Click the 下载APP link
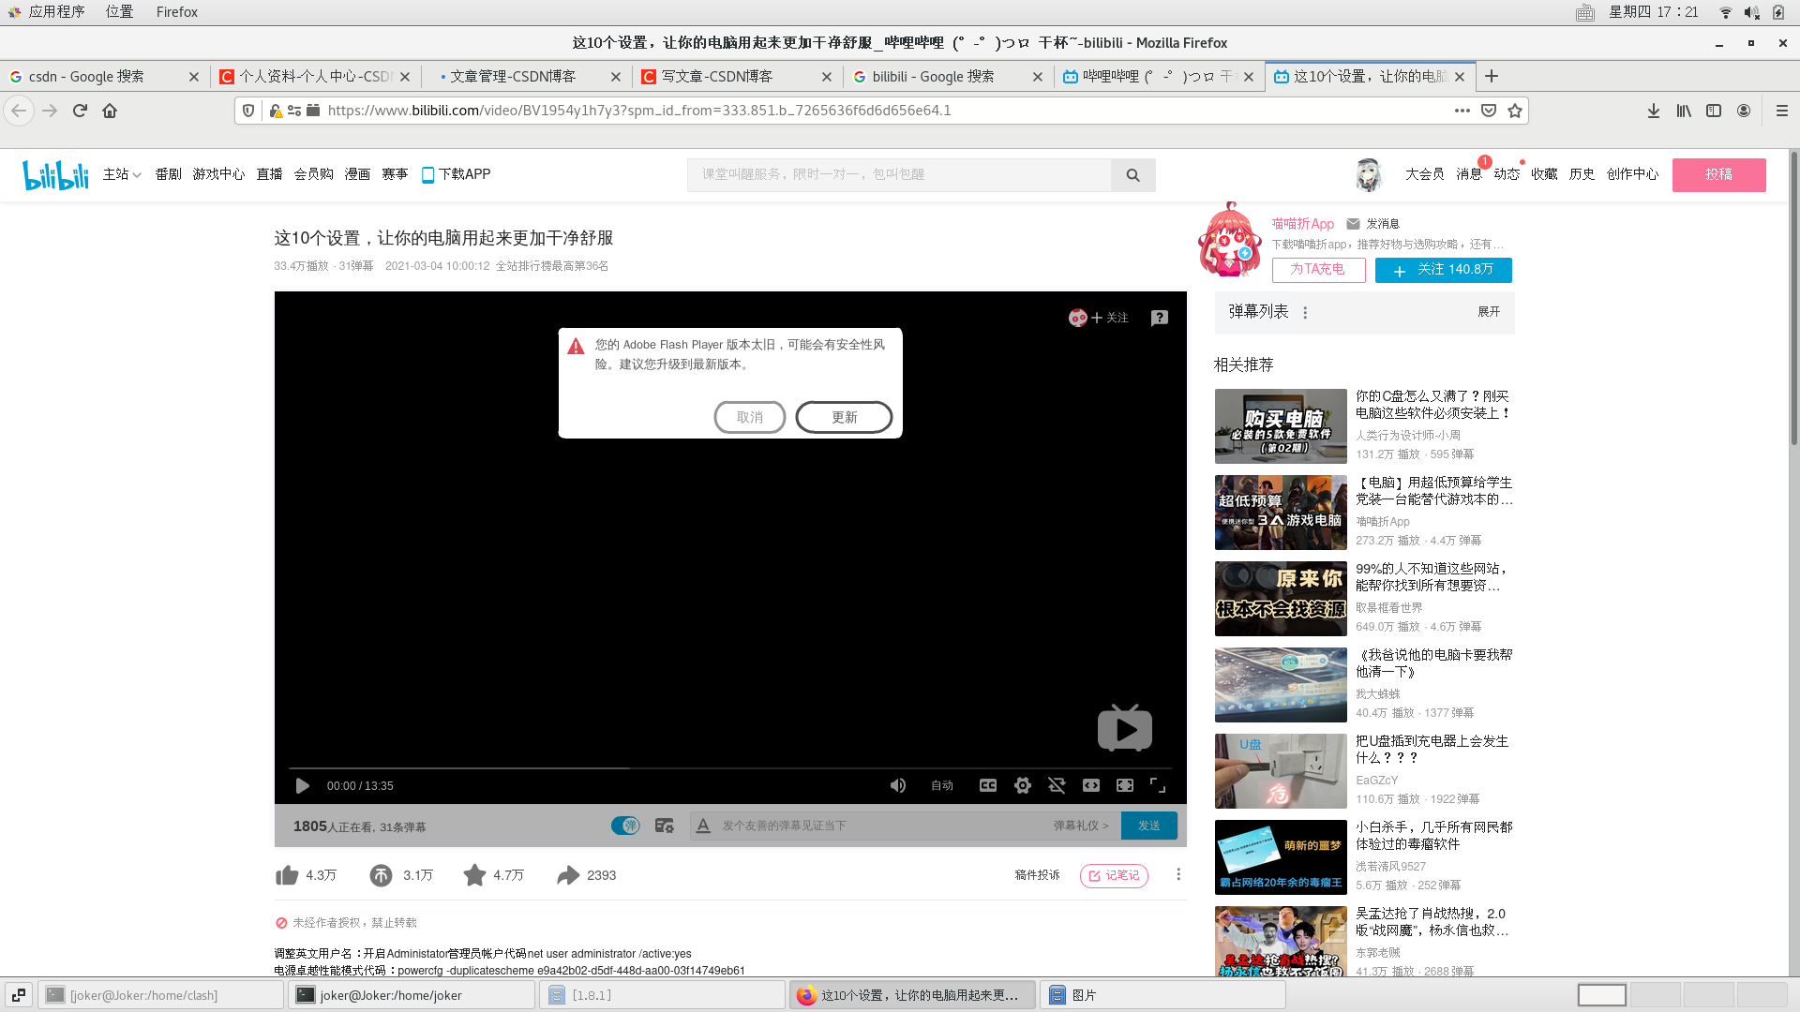The height and width of the screenshot is (1012, 1800). (456, 174)
